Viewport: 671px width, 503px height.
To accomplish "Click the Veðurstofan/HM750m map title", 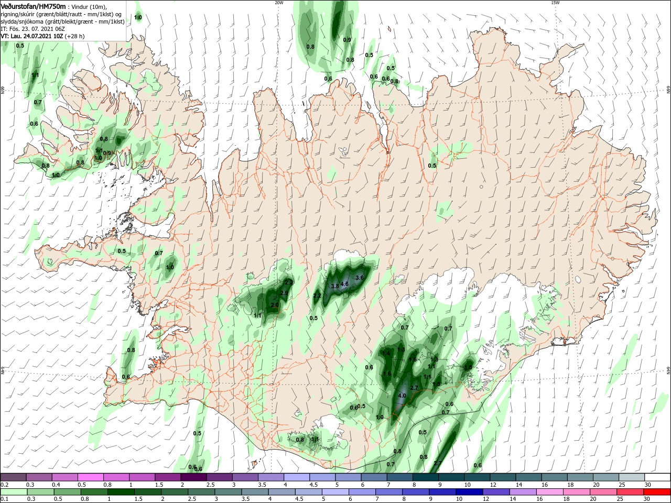I will 33,6.
